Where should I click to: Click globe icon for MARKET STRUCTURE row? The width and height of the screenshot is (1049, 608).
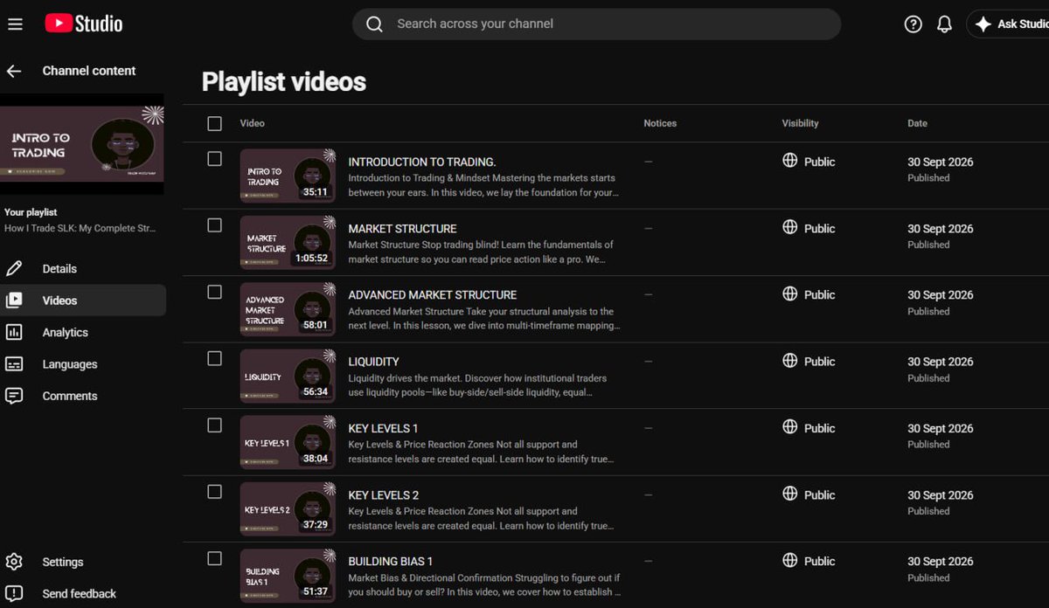pyautogui.click(x=790, y=227)
